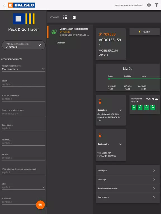Click the Exporter link
Image resolution: width=161 pixels, height=214 pixels.
(x=61, y=43)
